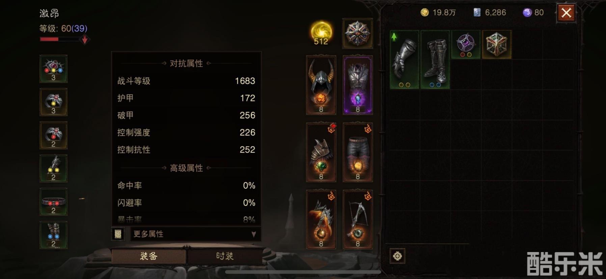Viewport: 606px width, 279px height.
Task: Switch to the 装备 tab
Action: pos(148,256)
